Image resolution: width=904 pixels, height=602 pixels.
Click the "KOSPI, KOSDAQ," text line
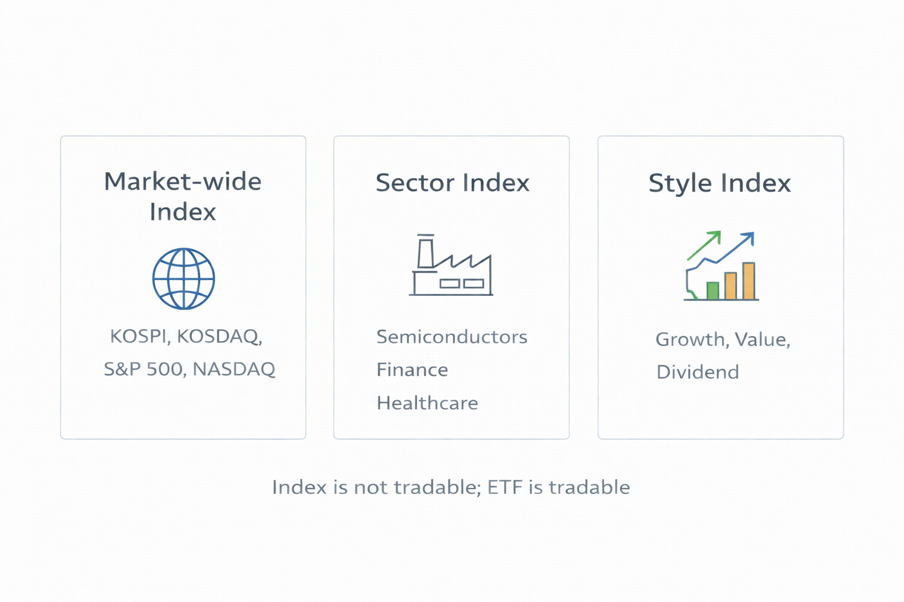point(186,336)
